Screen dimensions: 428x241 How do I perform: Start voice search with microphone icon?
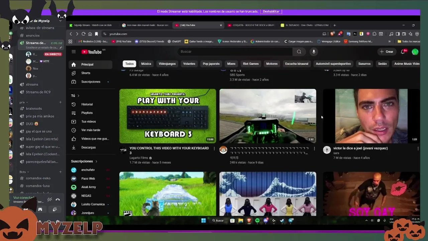pos(314,52)
